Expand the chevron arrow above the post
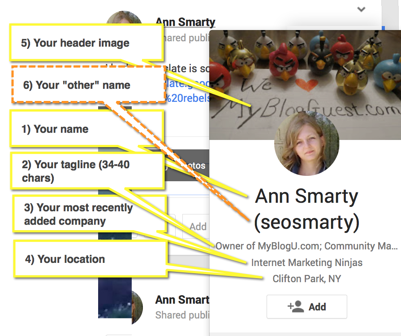The image size is (401, 336). coord(362,9)
